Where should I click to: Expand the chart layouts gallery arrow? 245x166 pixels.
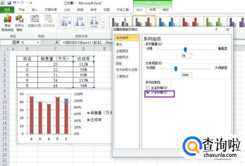pos(103,27)
